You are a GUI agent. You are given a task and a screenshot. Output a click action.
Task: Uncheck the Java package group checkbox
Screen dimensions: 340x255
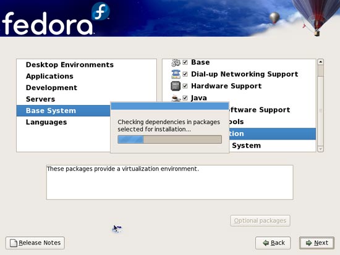tap(185, 98)
